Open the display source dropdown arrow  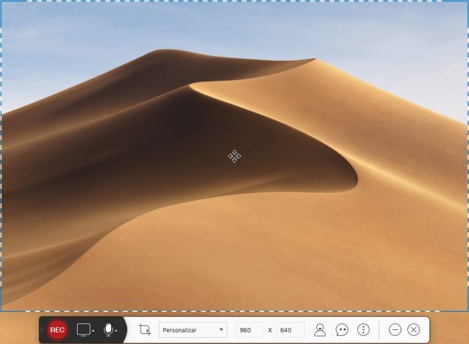pyautogui.click(x=93, y=331)
